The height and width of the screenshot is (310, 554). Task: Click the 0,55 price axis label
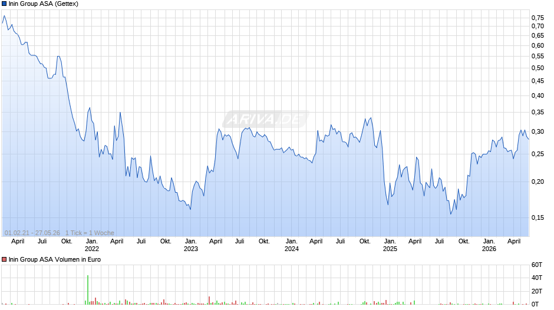(537, 56)
